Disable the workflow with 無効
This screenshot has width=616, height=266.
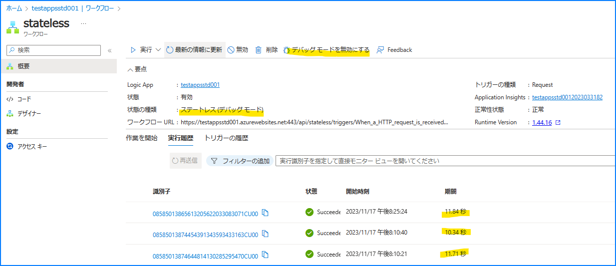click(x=238, y=50)
